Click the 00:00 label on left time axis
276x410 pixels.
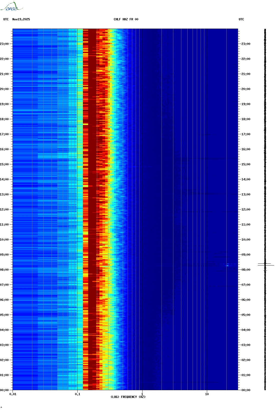click(4, 390)
